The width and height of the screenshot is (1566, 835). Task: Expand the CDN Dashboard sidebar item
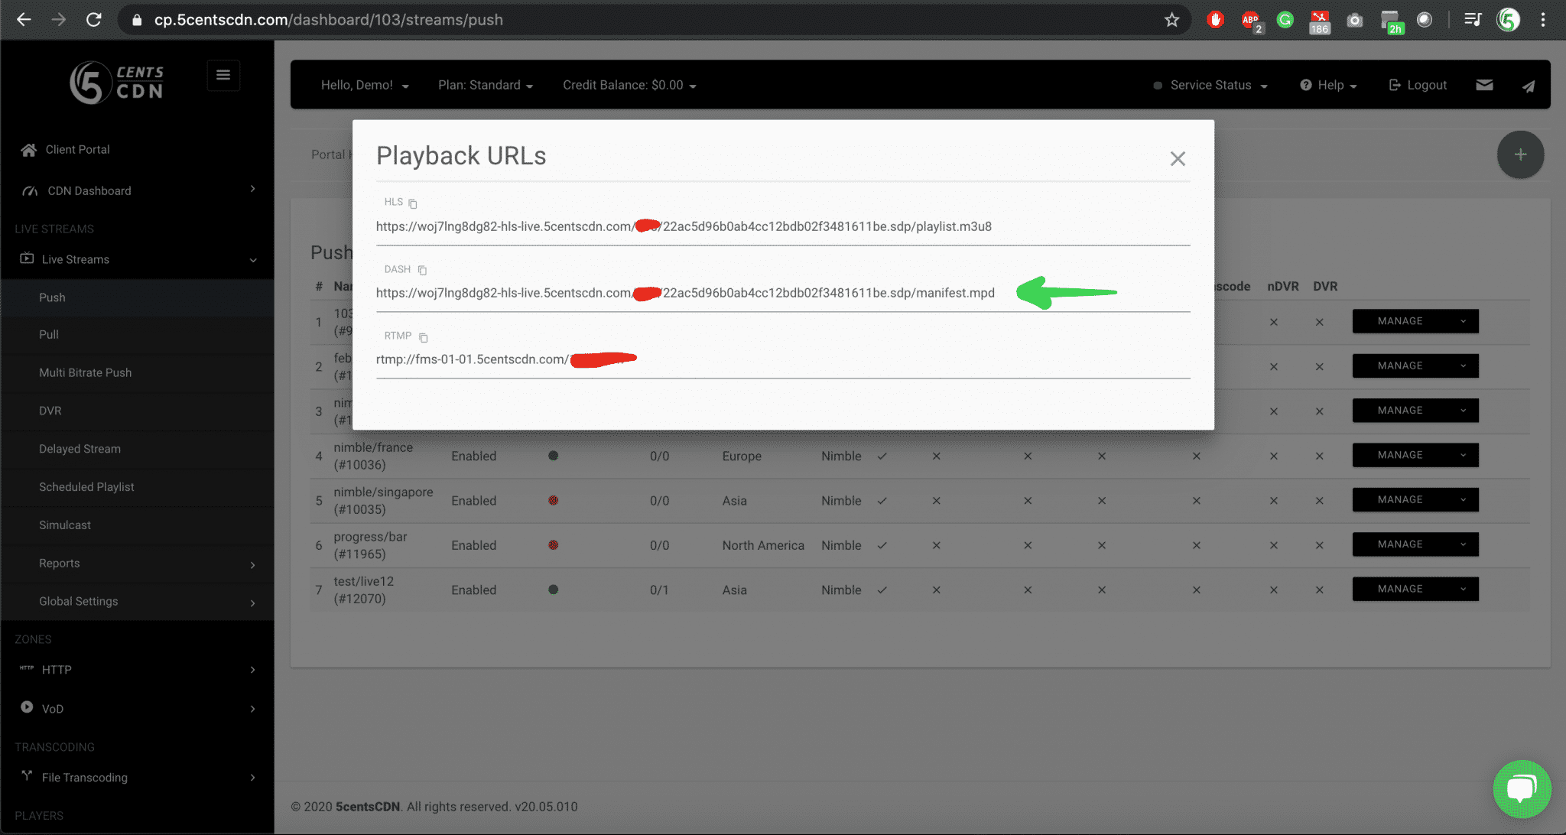point(138,190)
